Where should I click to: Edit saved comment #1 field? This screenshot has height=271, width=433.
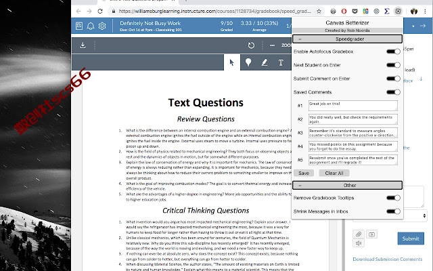click(x=353, y=106)
